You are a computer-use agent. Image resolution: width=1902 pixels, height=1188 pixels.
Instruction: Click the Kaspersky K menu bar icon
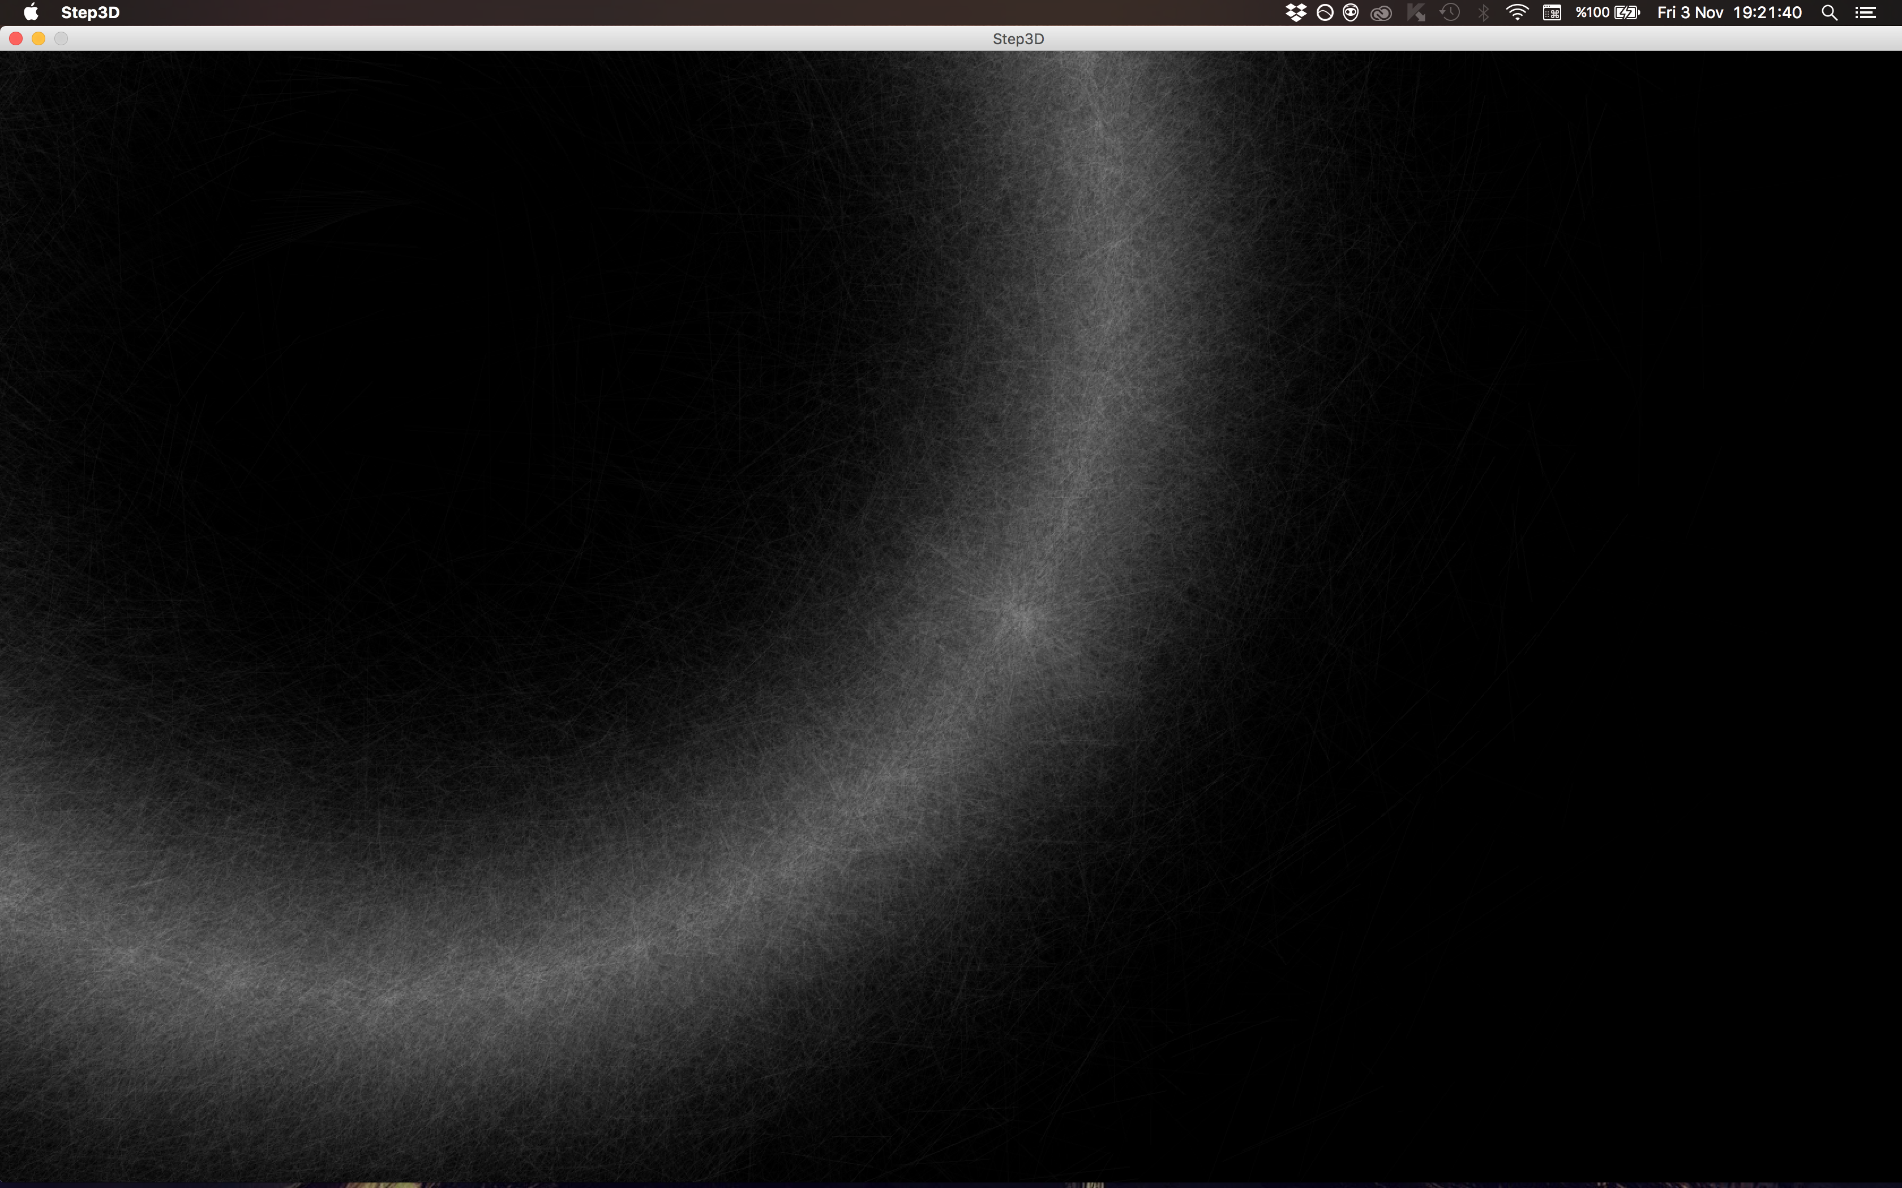point(1416,12)
